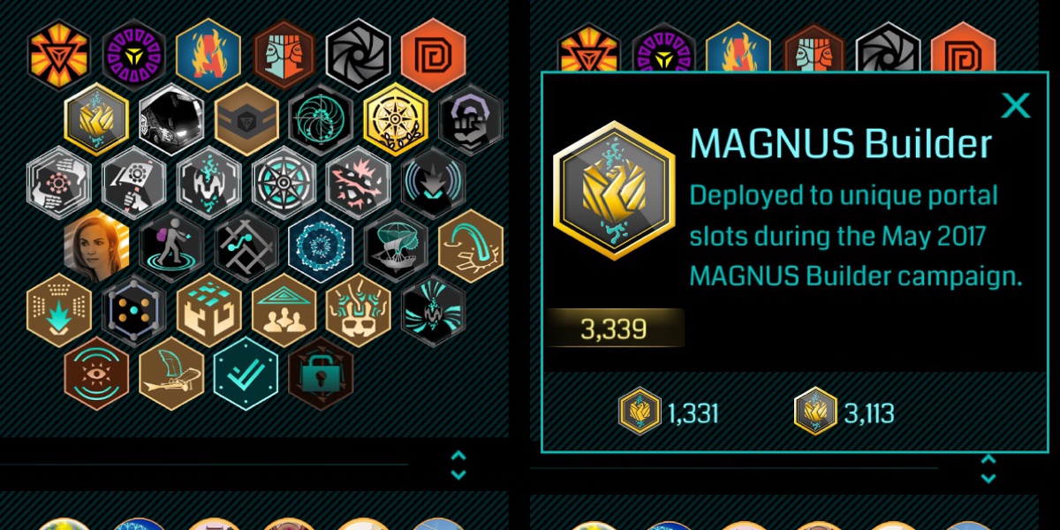
Task: Open the gold compass star medal
Action: [396, 119]
